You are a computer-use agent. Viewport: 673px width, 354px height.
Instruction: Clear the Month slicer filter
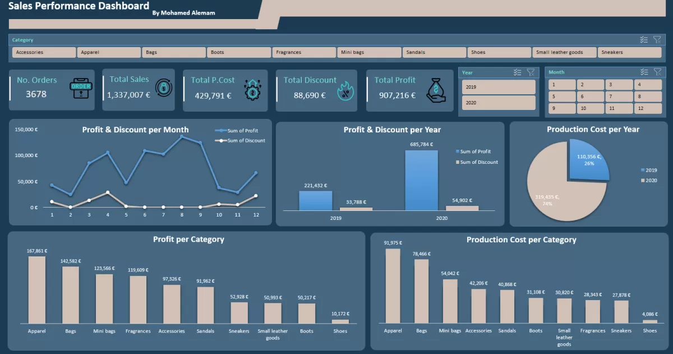point(657,72)
